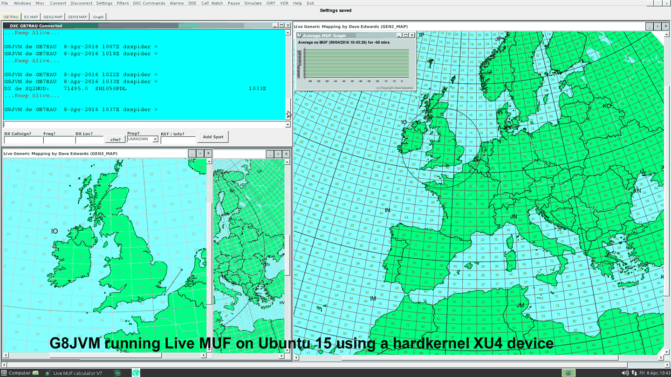The height and width of the screenshot is (377, 671).
Task: Click the DX Loc? input field
Action: pyautogui.click(x=89, y=140)
